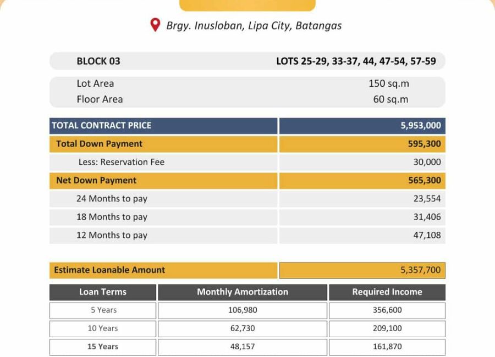The height and width of the screenshot is (357, 495).
Task: Click the Loan Terms column header
Action: click(103, 292)
